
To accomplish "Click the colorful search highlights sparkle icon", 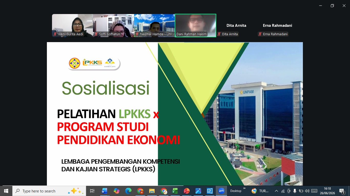I will pos(75,191).
